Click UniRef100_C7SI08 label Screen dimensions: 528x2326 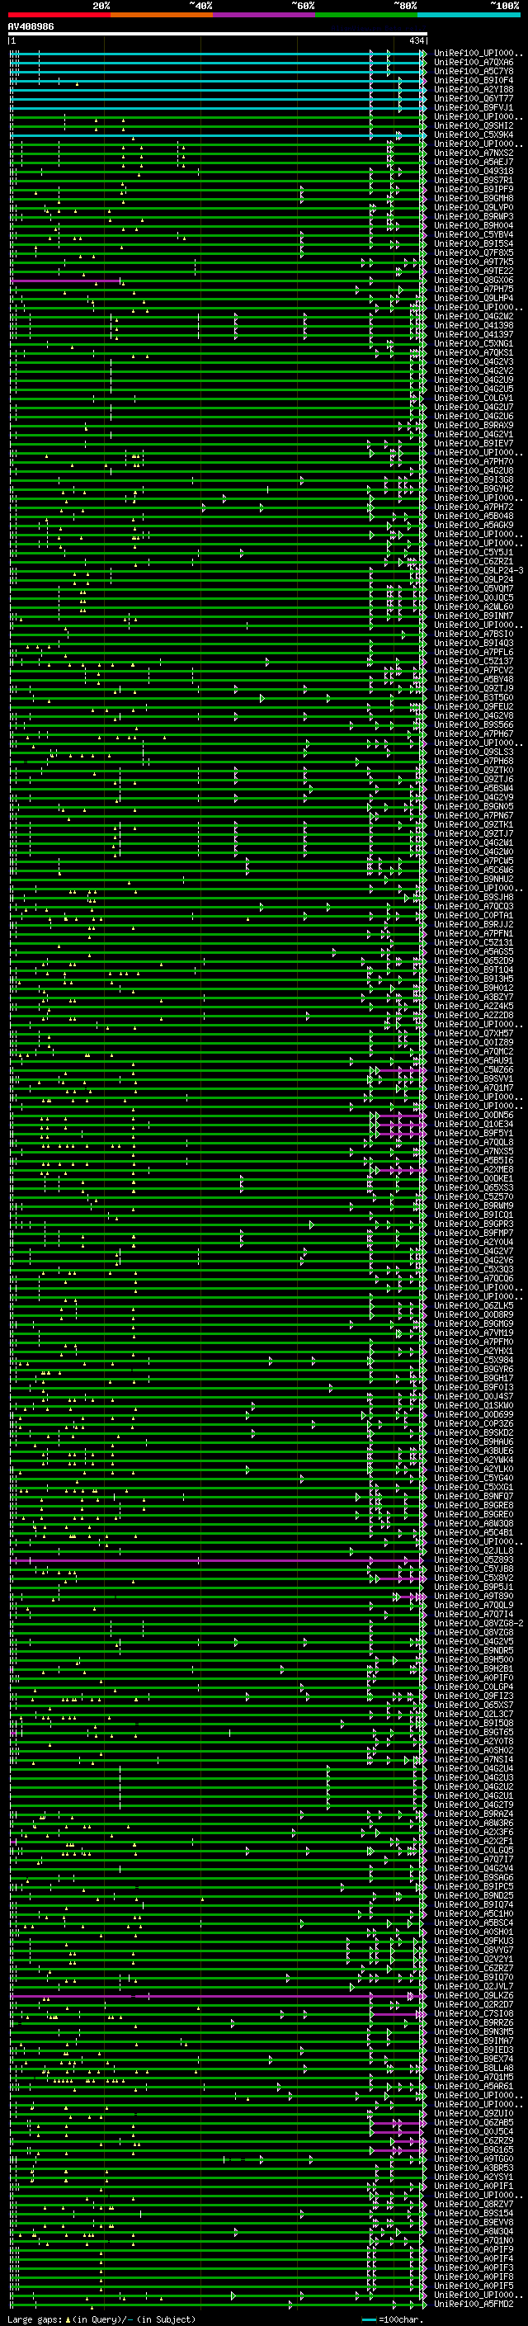[474, 2013]
